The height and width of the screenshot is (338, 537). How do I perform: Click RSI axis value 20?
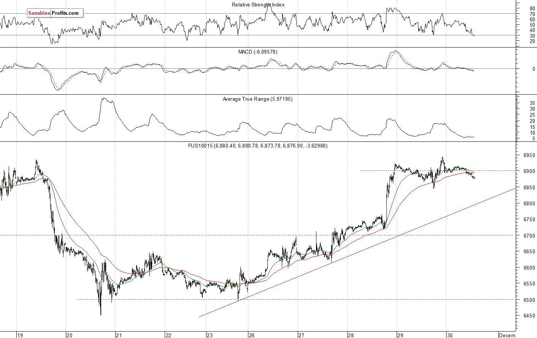point(532,41)
